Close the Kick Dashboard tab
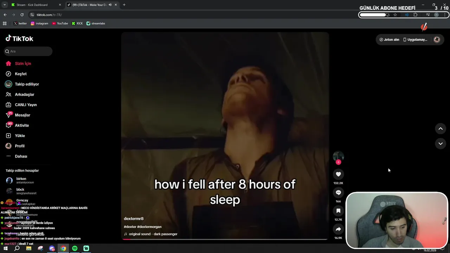 (x=60, y=5)
